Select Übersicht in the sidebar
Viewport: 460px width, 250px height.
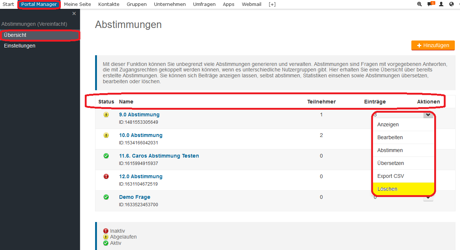click(40, 35)
